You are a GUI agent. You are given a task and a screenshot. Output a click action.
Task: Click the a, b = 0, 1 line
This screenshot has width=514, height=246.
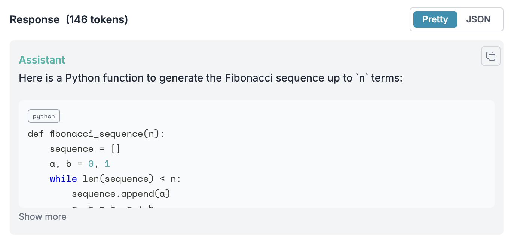click(80, 164)
